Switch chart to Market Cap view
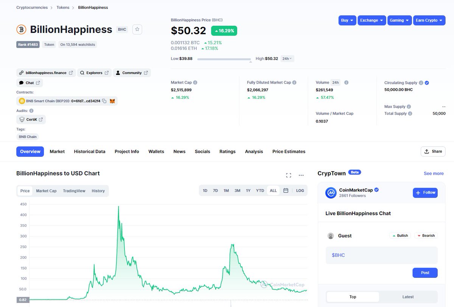The width and height of the screenshot is (454, 307). [x=46, y=191]
